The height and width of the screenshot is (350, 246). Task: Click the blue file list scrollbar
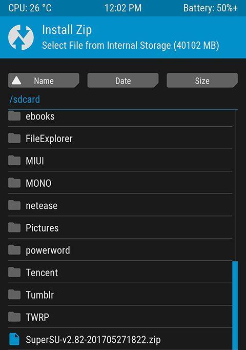(235, 305)
